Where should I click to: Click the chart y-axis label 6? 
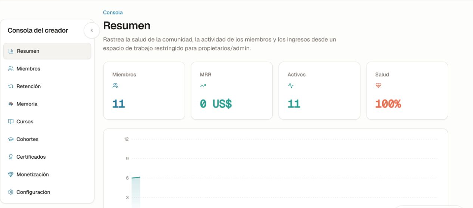pyautogui.click(x=127, y=178)
